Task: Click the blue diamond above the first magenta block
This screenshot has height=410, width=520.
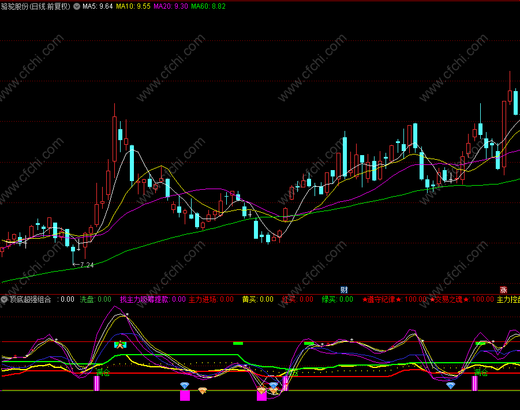Action: pyautogui.click(x=185, y=385)
